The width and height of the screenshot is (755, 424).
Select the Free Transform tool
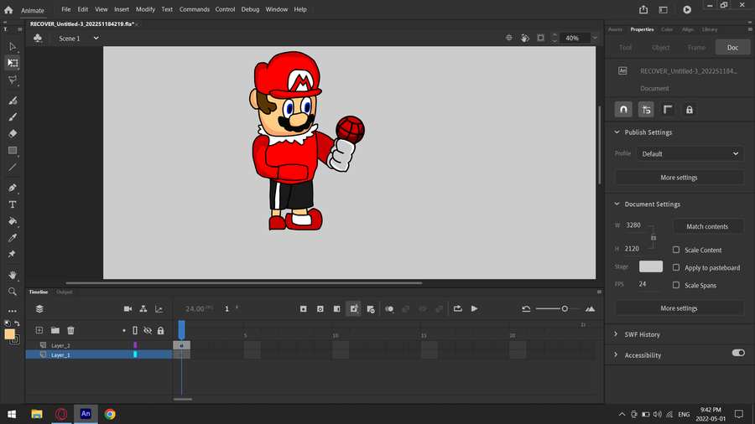(13, 63)
